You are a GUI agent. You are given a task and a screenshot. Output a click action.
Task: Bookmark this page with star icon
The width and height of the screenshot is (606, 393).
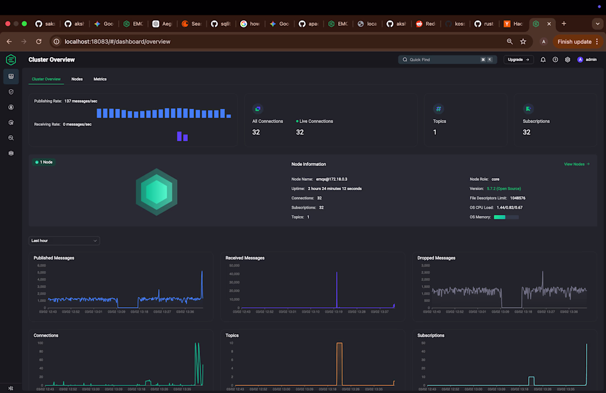[x=523, y=42]
